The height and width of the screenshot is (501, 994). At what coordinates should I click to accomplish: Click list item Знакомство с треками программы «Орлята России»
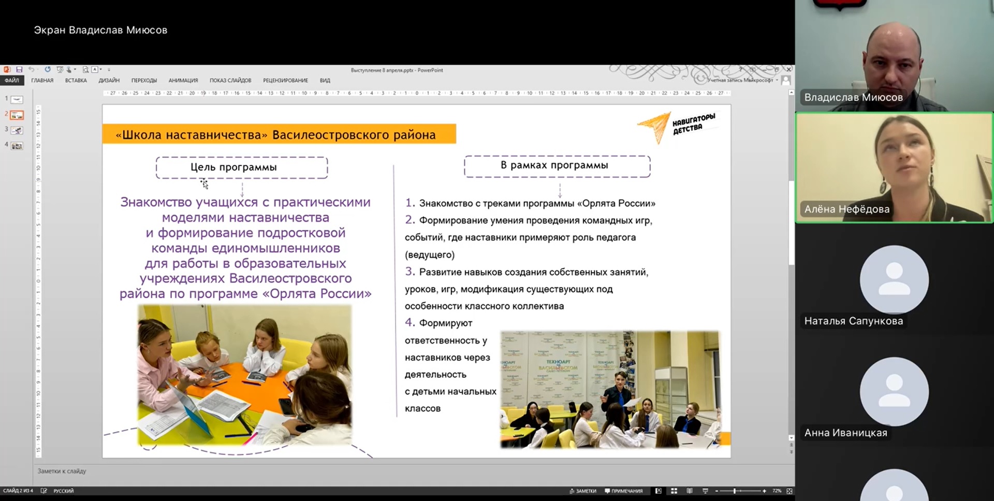[537, 203]
